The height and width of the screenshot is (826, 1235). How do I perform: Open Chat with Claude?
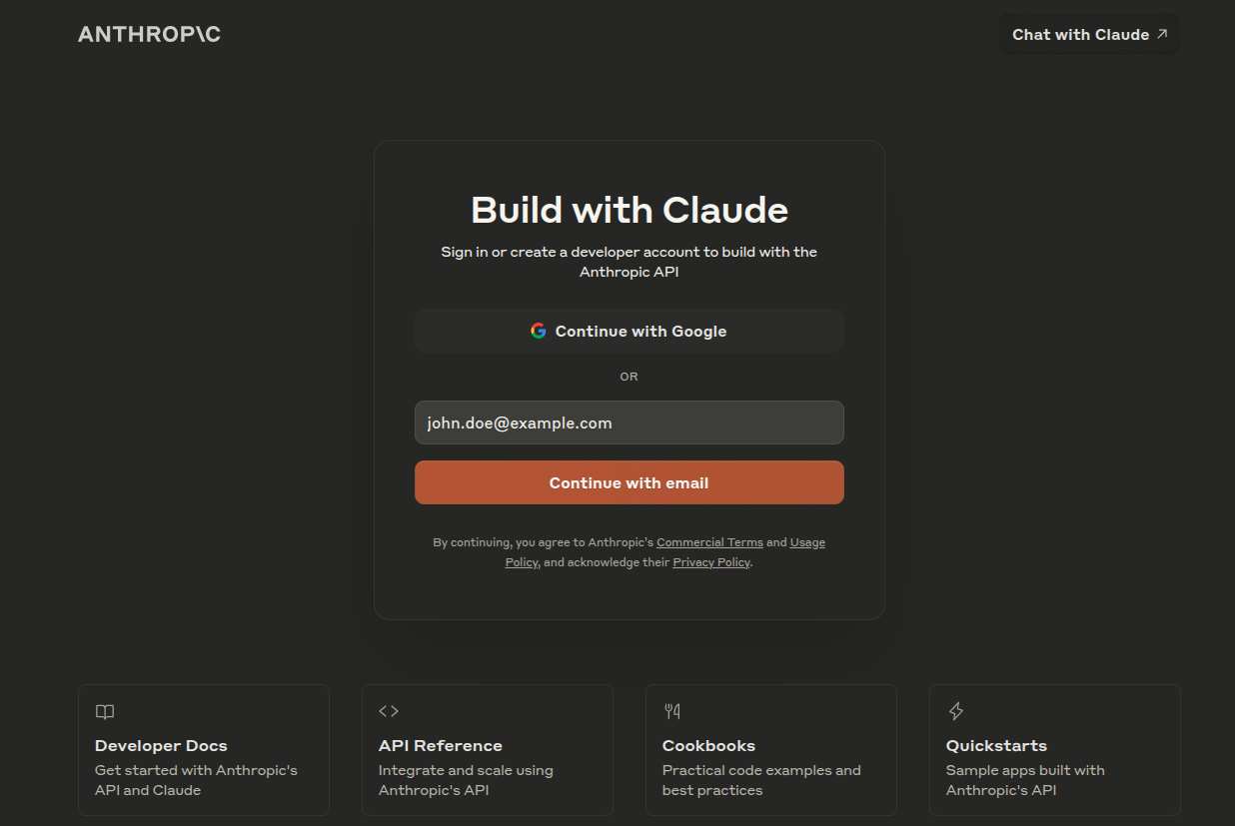pos(1087,33)
